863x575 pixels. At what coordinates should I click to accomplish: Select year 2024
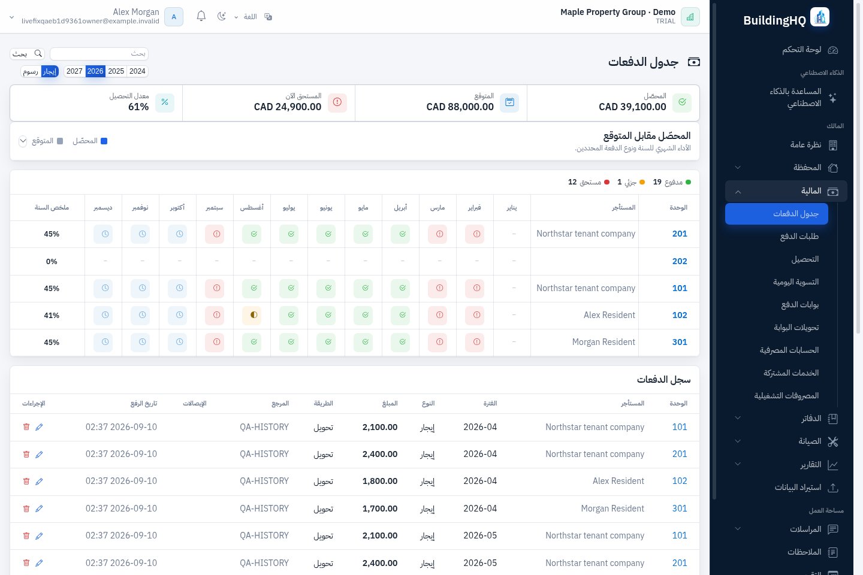[x=137, y=71]
